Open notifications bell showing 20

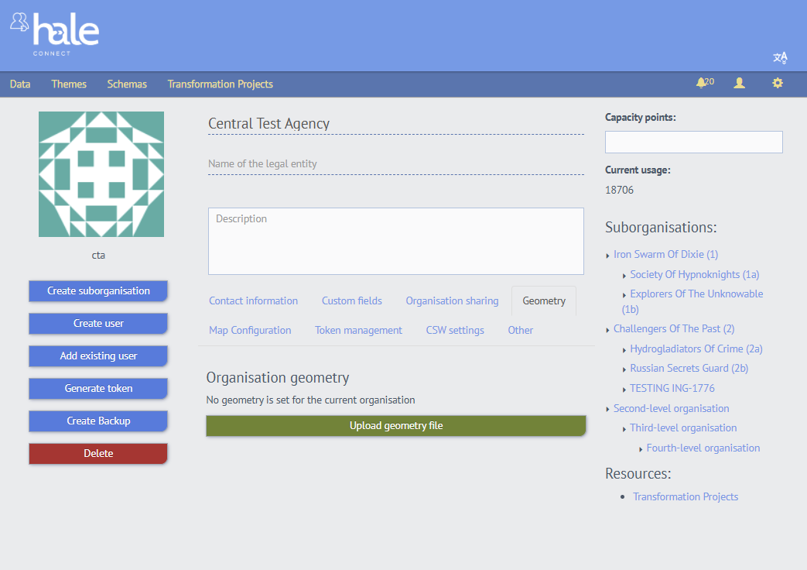pos(704,83)
